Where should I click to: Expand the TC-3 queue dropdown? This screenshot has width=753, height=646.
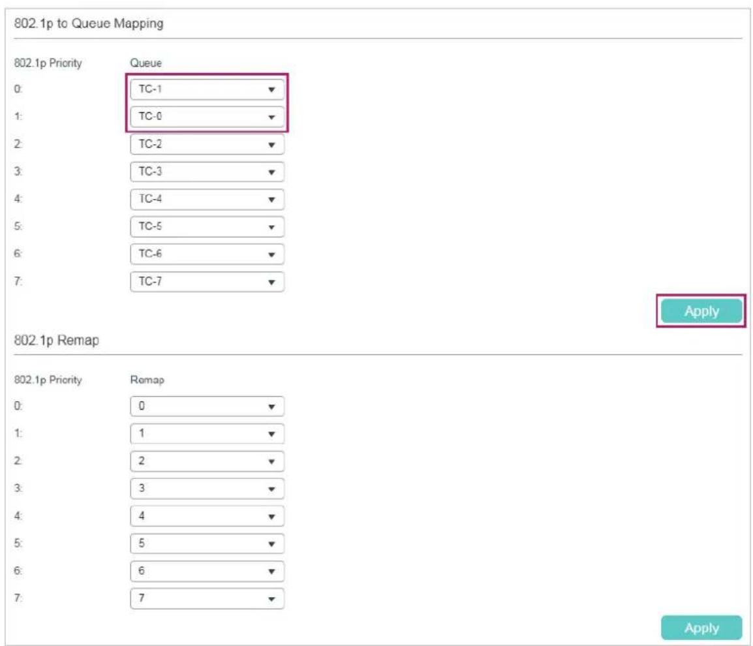pos(207,172)
